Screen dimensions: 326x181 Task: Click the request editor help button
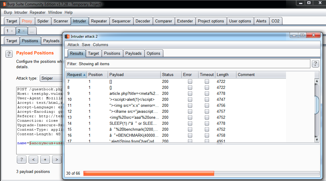pos(21,159)
